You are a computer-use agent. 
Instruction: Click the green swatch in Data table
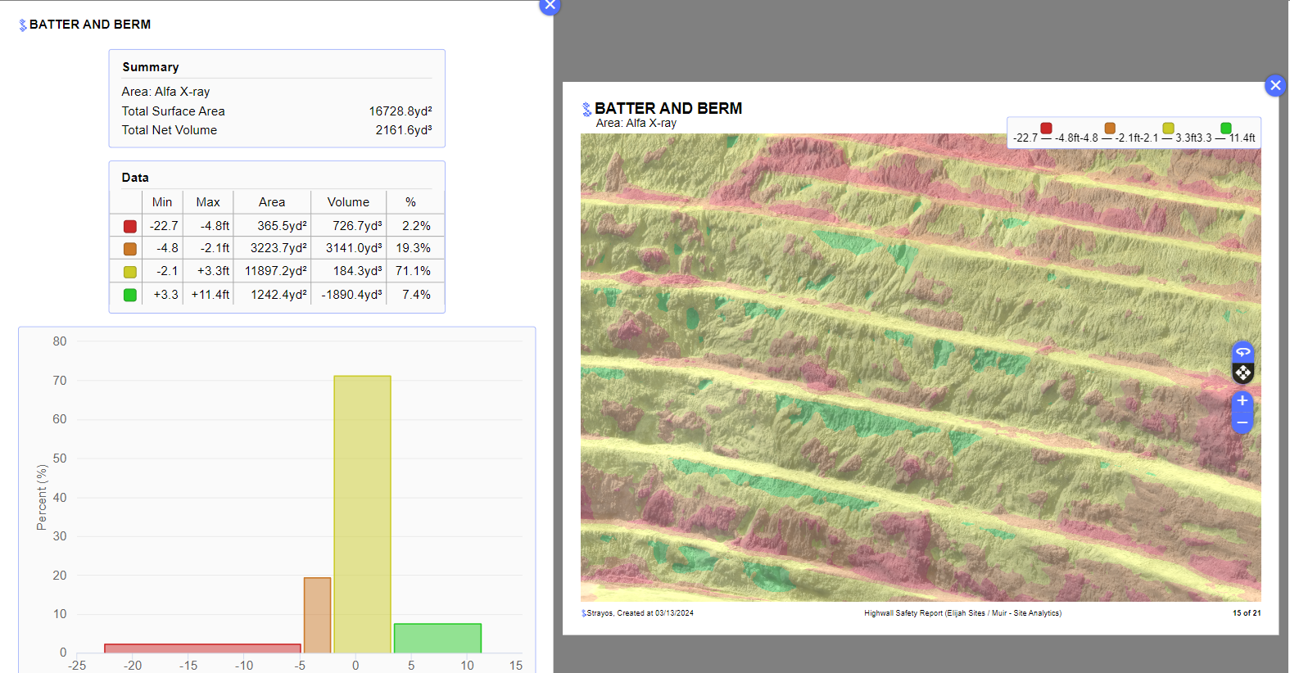coord(130,295)
